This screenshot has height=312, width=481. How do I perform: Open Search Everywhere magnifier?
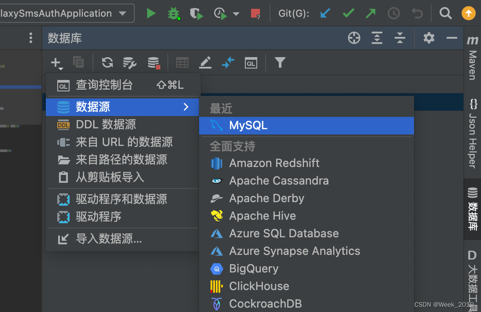(x=445, y=14)
